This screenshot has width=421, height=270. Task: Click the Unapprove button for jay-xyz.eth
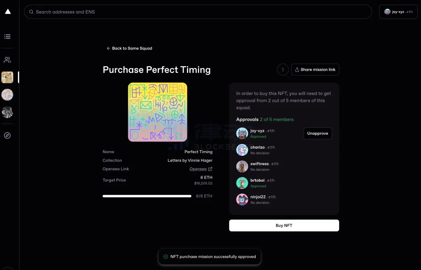tap(317, 133)
